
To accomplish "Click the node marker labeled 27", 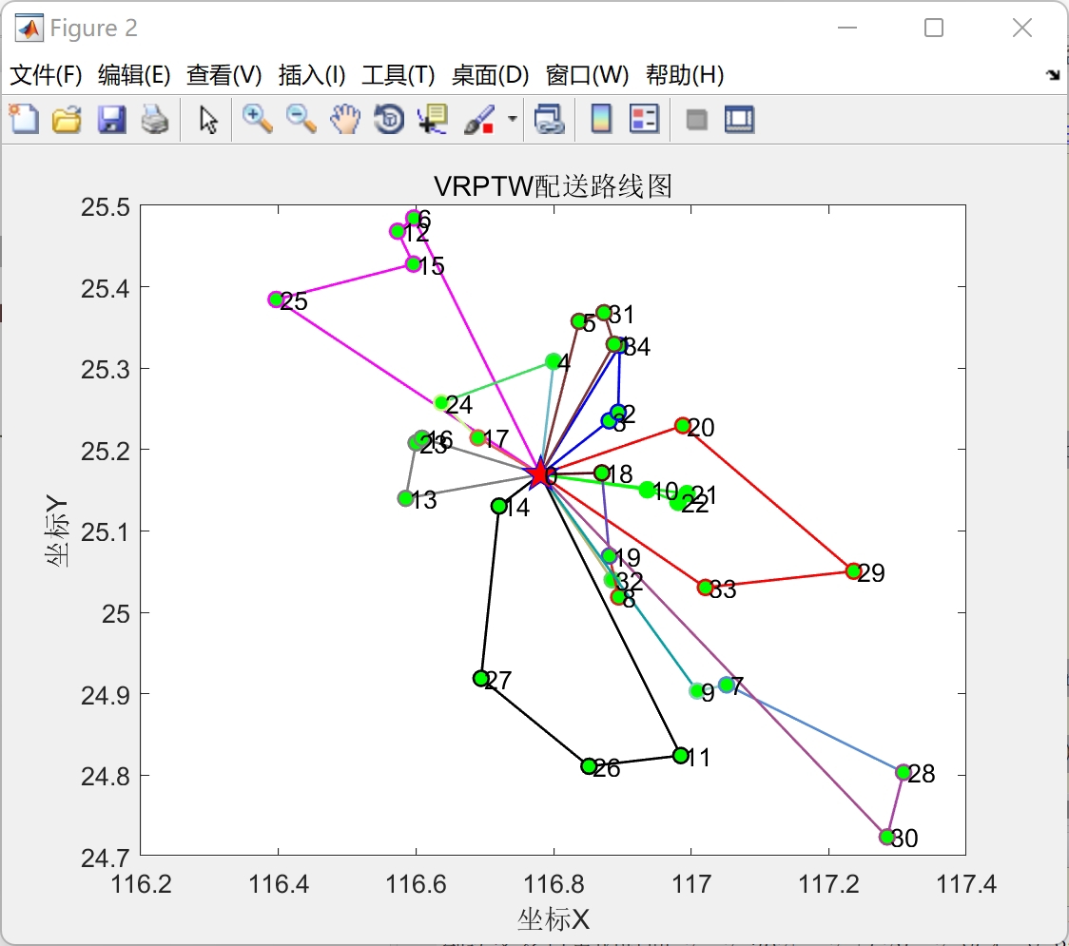I will [x=480, y=678].
